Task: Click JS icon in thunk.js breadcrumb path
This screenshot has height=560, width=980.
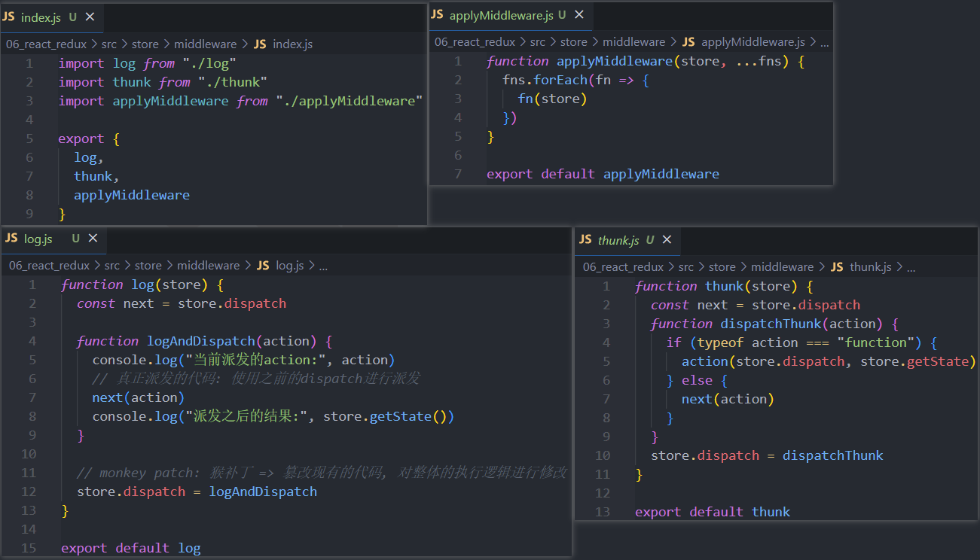Action: coord(837,267)
